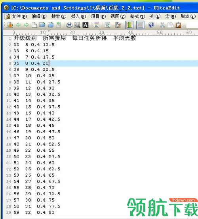Viewport: 198px width, 219px height.
Task: Expand the 视图(V) menu
Action: point(118,17)
